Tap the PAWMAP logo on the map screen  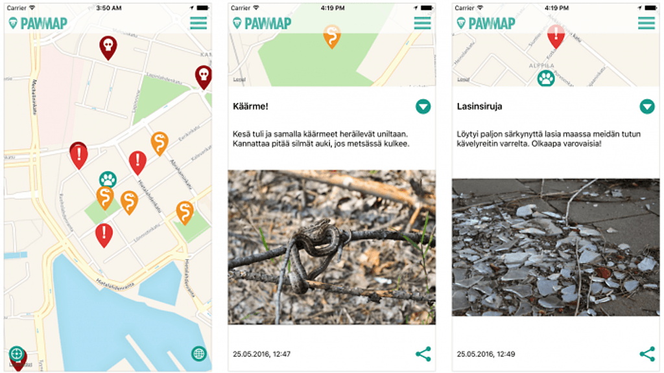pos(38,23)
